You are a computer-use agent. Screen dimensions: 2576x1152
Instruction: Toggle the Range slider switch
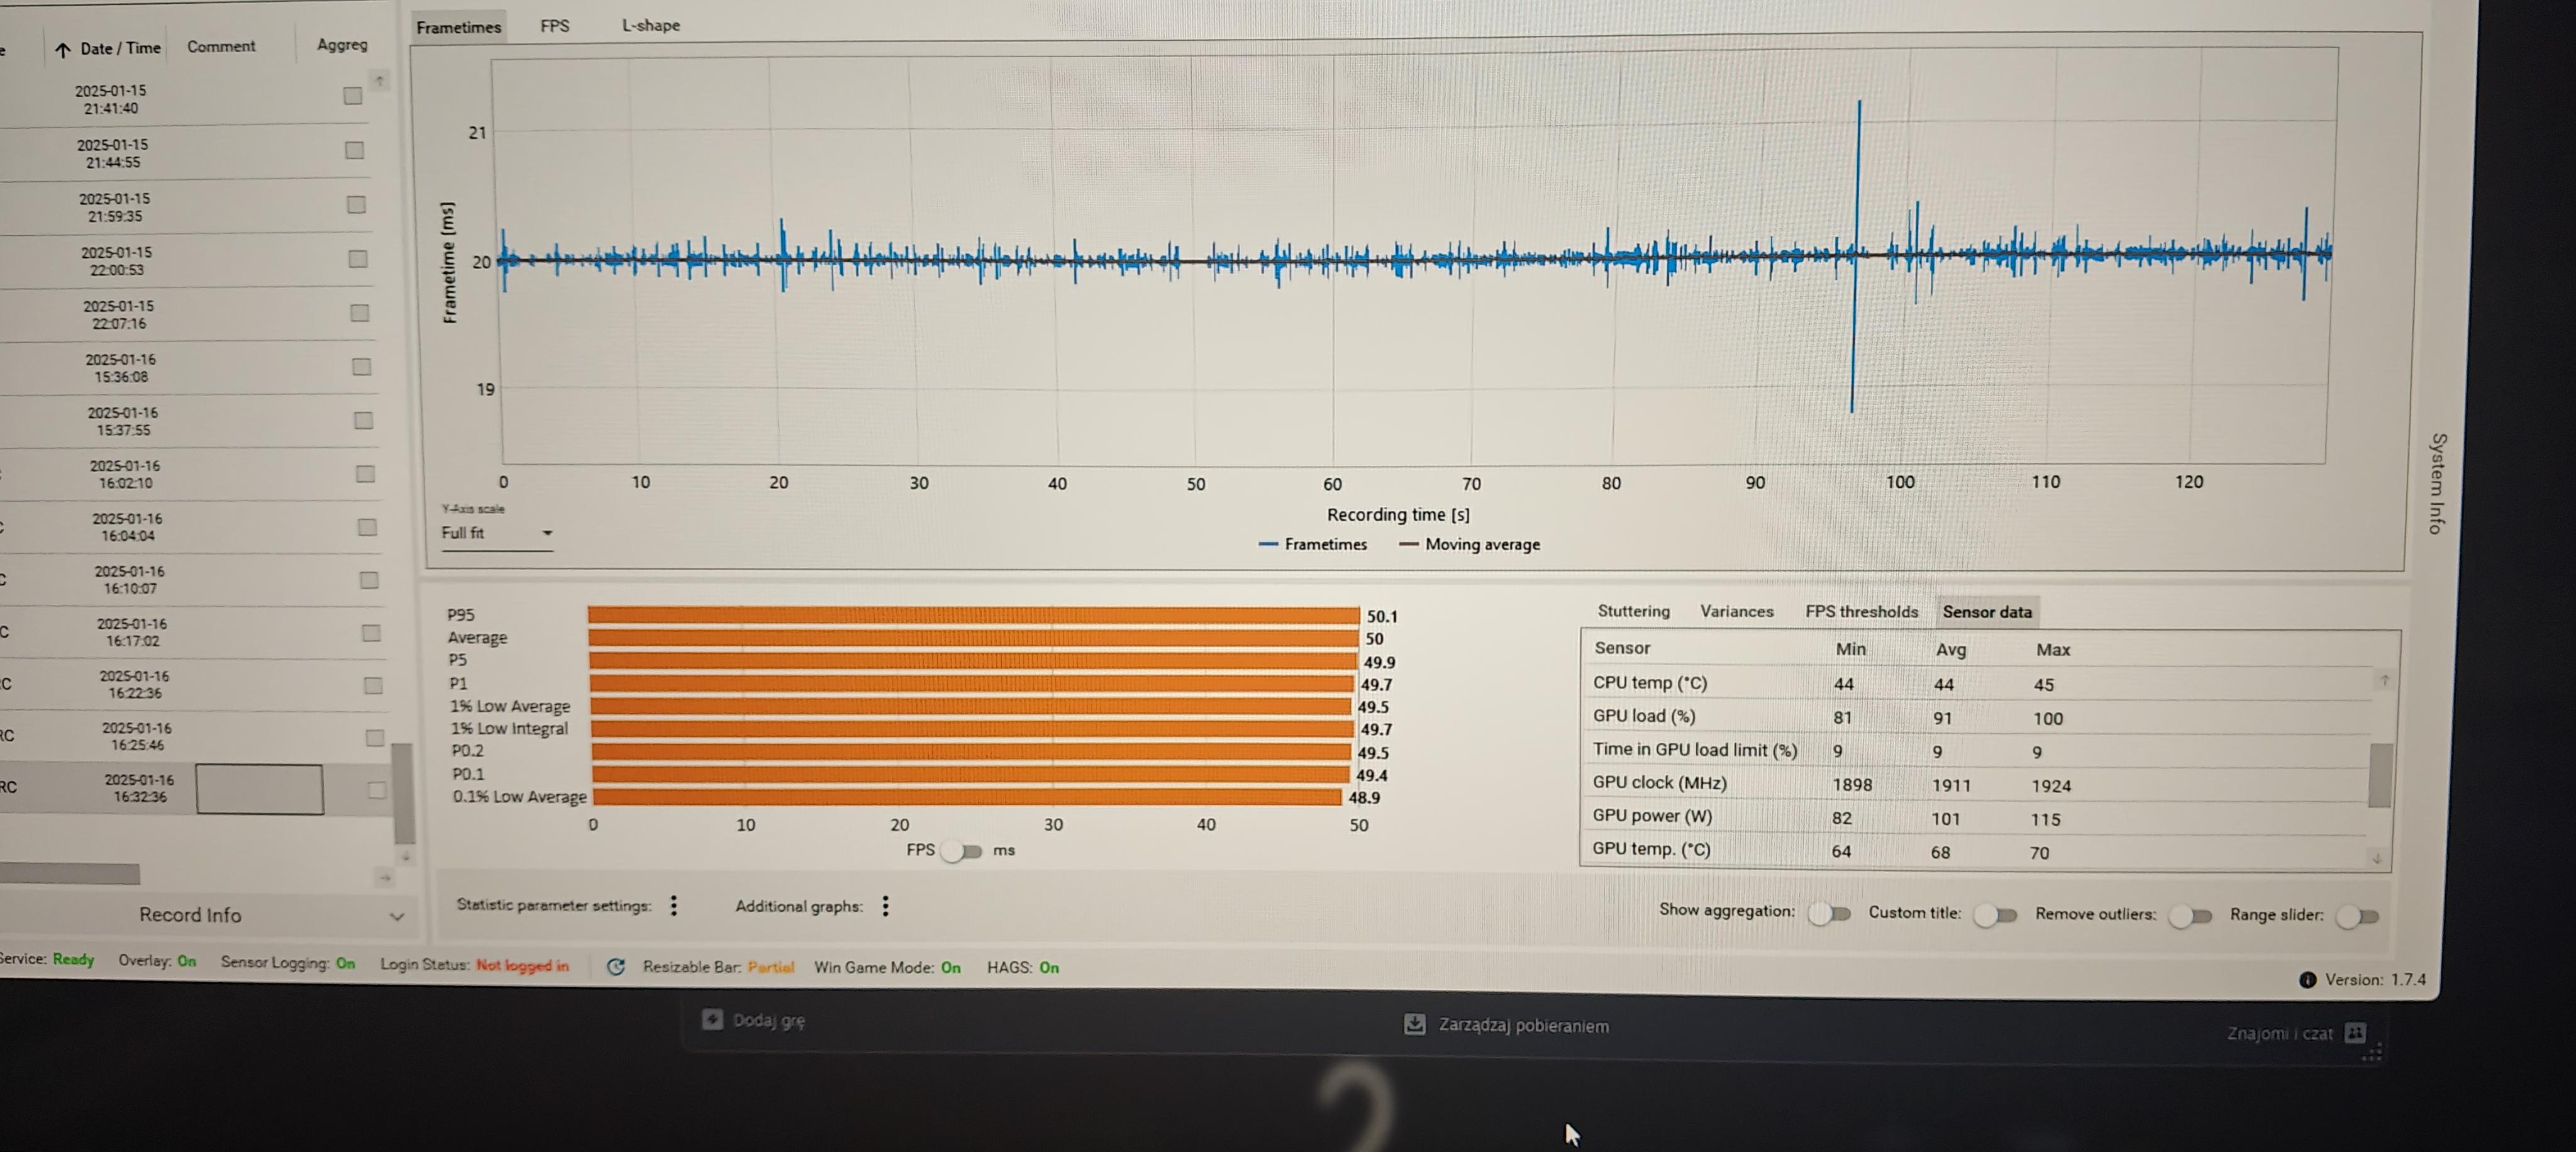2357,916
